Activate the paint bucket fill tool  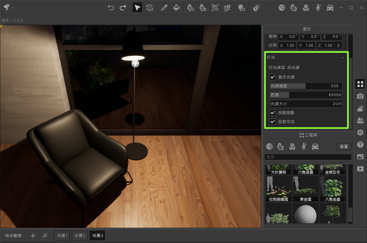(176, 7)
